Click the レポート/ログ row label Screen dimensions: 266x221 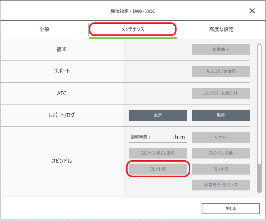62,115
